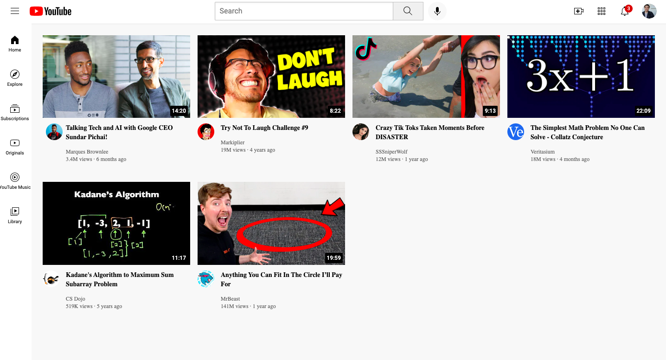Play the 3x+1 Collatz Conjecture thumbnail

point(581,77)
